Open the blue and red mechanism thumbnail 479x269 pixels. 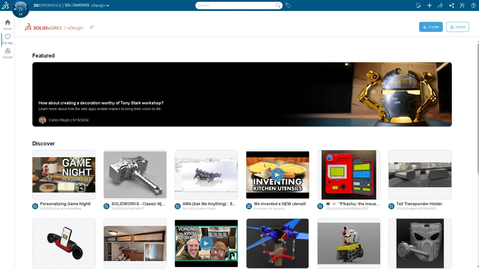point(277,244)
